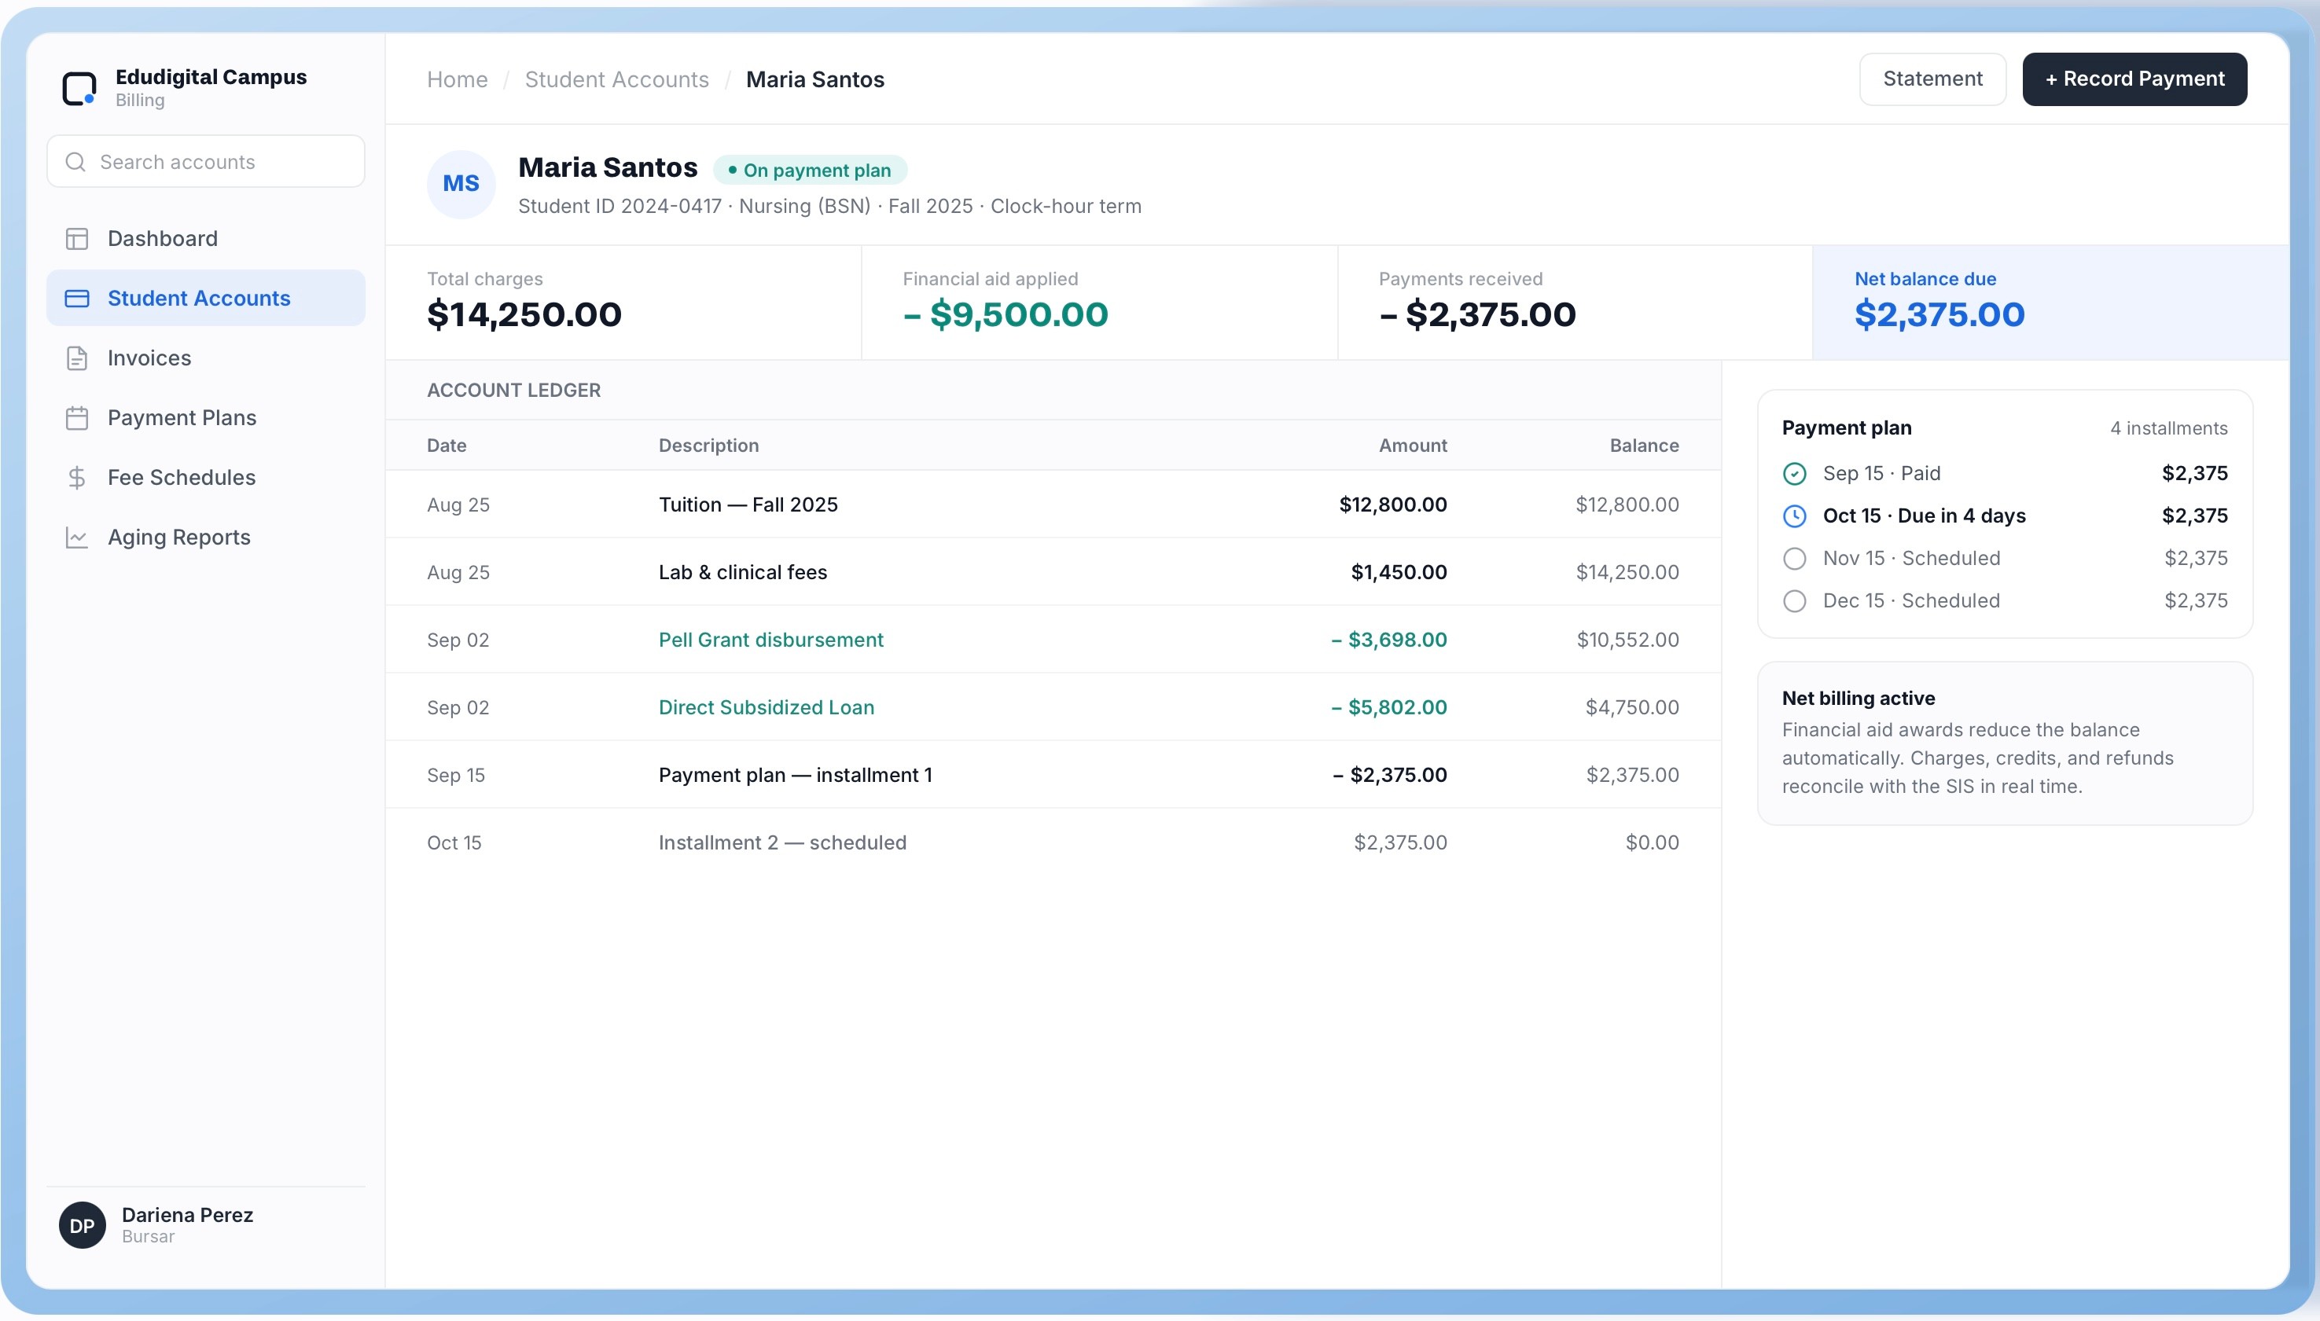Open Aging Reports
This screenshot has width=2320, height=1321.
click(x=206, y=537)
